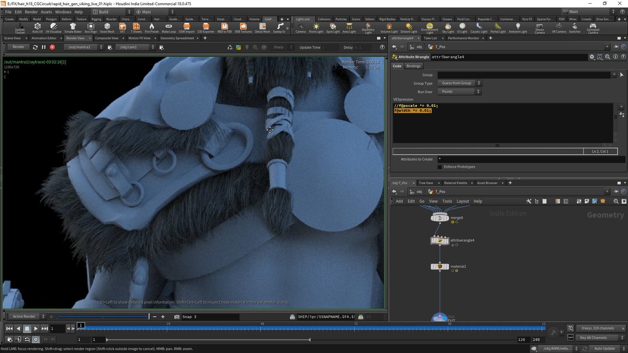The image size is (628, 353).
Task: Open the Assets menu
Action: (x=46, y=12)
